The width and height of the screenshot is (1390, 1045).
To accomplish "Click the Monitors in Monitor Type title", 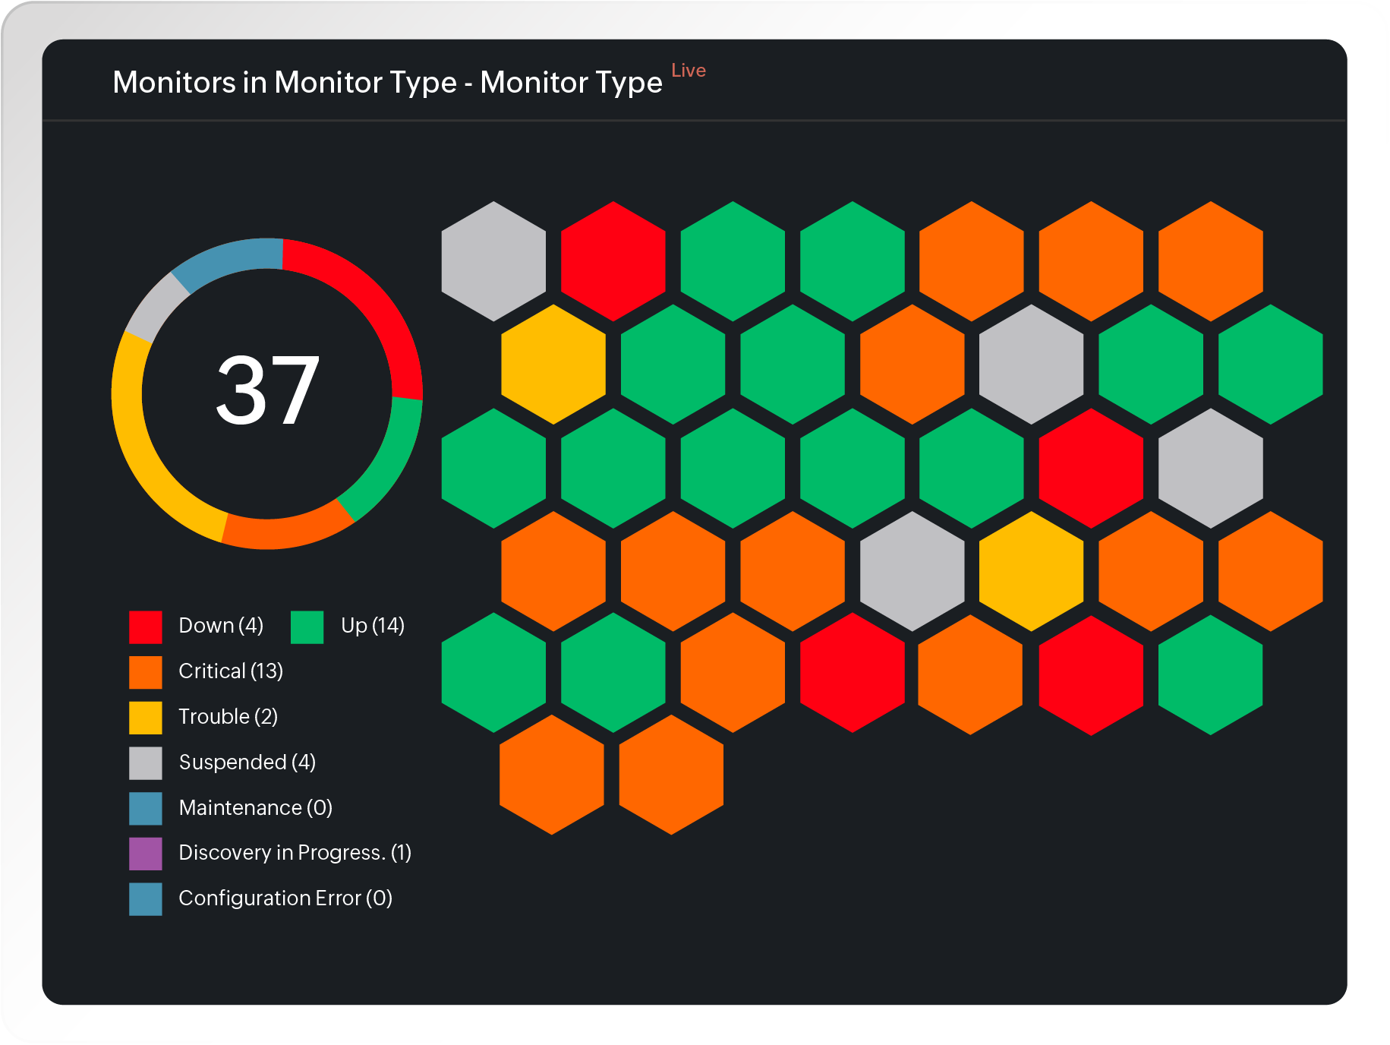I will (x=387, y=83).
